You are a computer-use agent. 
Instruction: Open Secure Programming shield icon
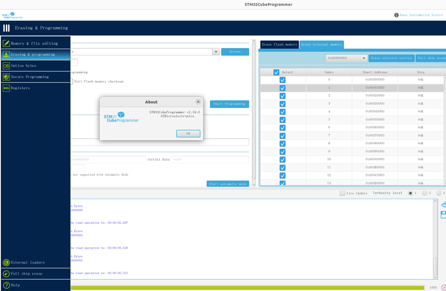point(6,77)
